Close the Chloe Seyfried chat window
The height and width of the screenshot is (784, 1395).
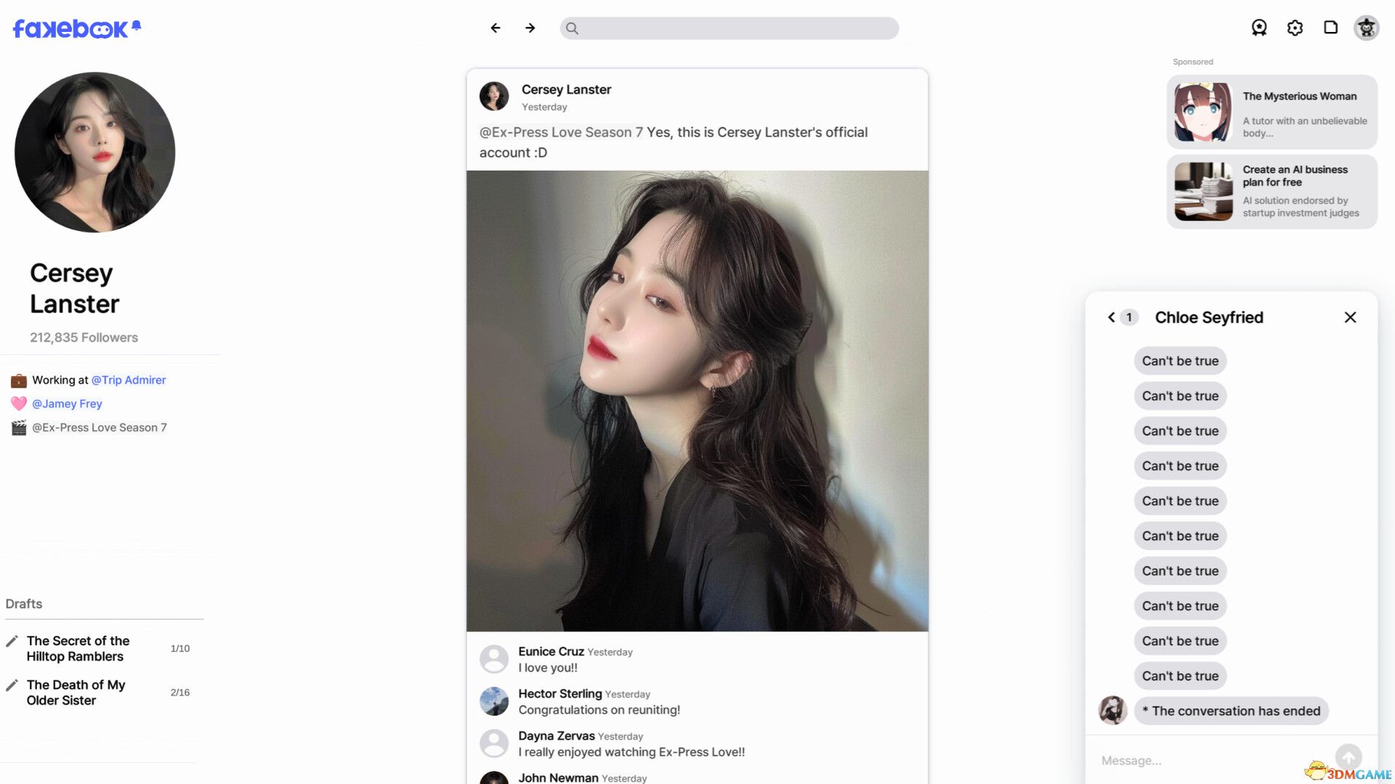[1350, 317]
